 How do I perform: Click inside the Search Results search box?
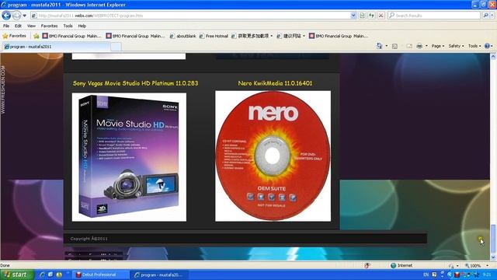point(434,16)
